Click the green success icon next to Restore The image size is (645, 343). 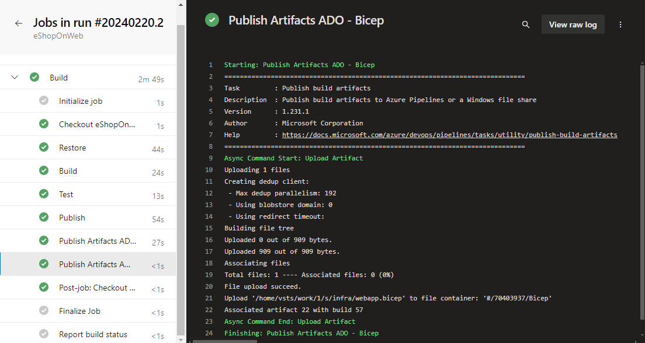pos(44,148)
